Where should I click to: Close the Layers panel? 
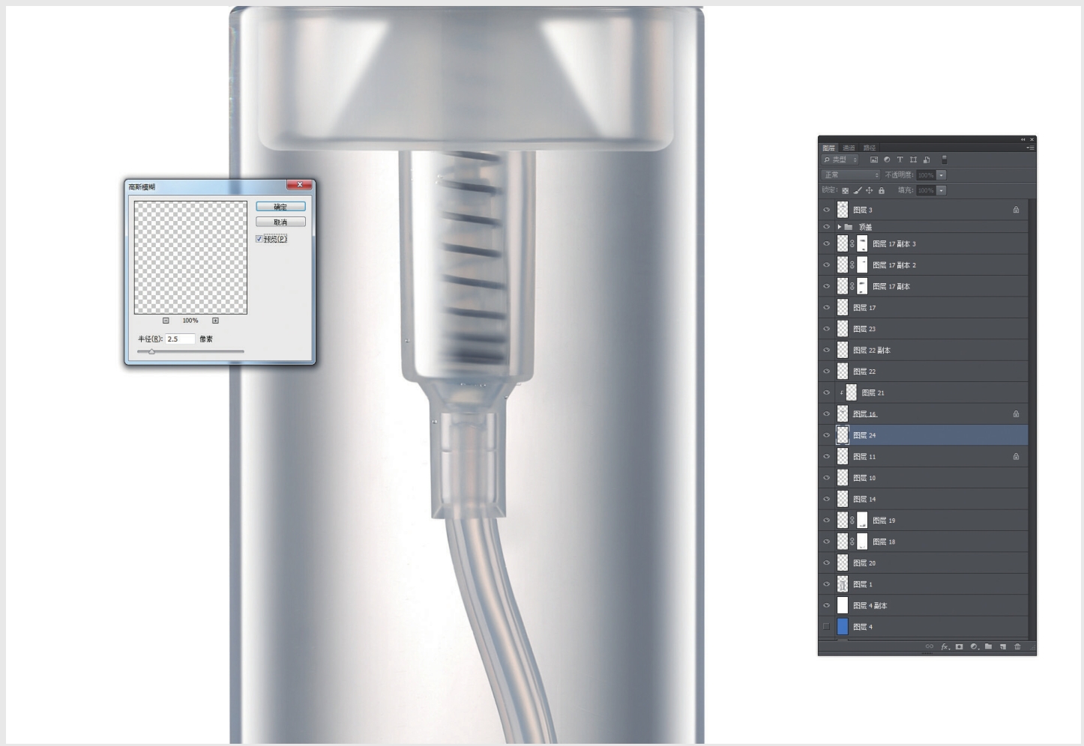(1032, 139)
